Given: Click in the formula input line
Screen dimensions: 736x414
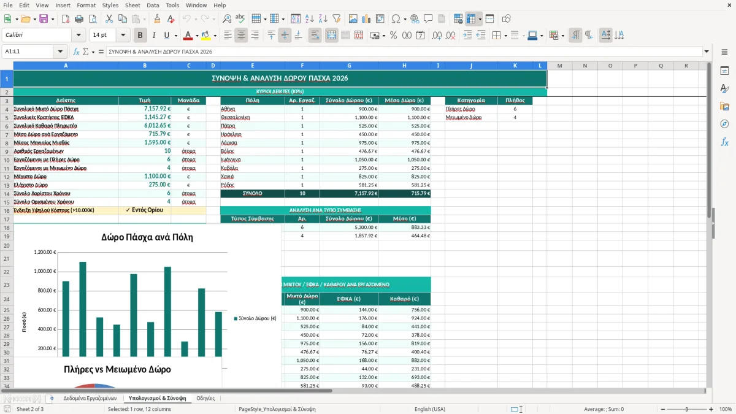Looking at the screenshot, I should [404, 52].
